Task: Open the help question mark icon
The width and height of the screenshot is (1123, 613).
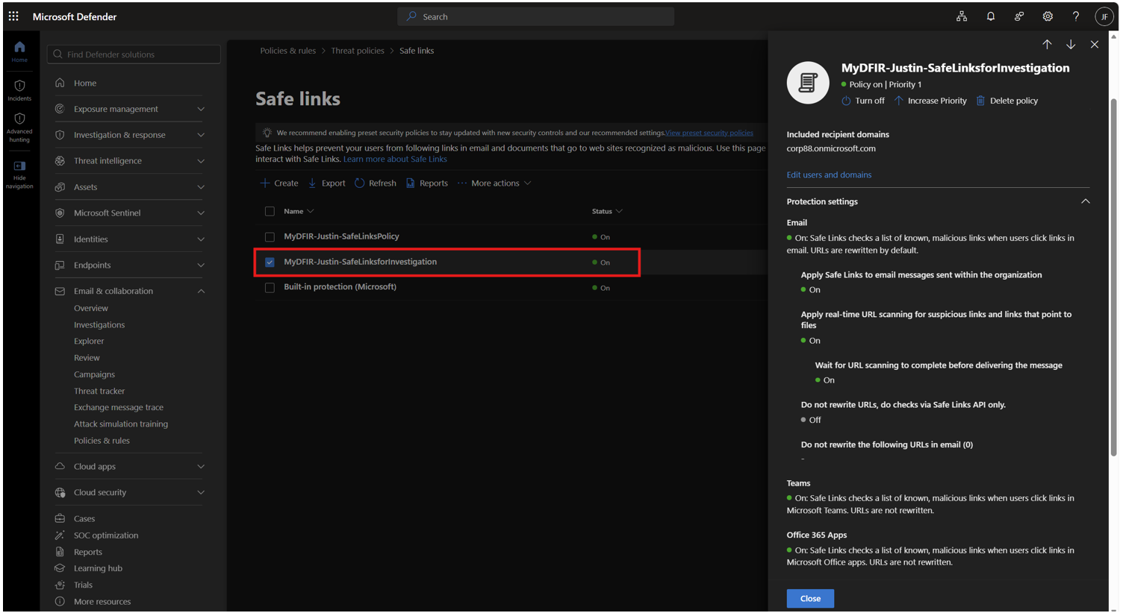Action: coord(1075,16)
